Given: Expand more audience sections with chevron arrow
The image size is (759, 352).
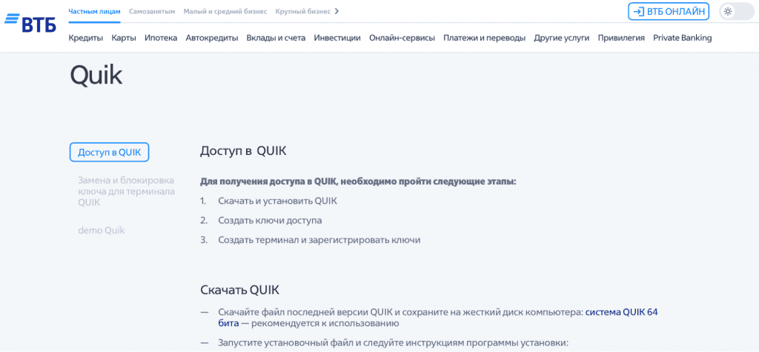Looking at the screenshot, I should point(337,12).
